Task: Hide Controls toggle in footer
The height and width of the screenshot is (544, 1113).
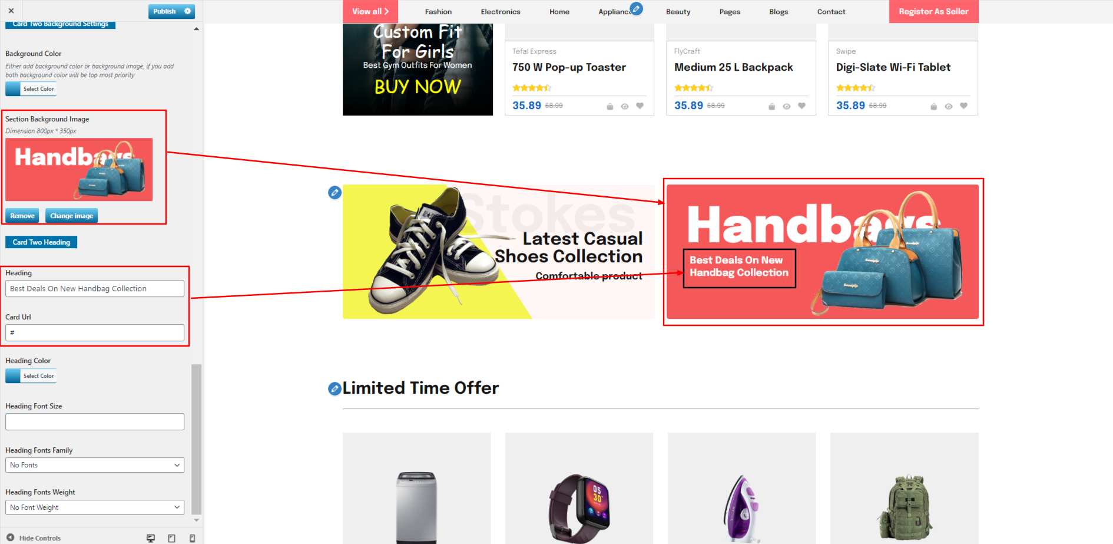Action: (34, 538)
